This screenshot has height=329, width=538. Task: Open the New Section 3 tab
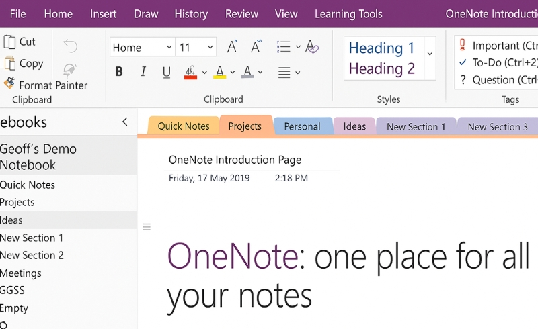pyautogui.click(x=498, y=126)
